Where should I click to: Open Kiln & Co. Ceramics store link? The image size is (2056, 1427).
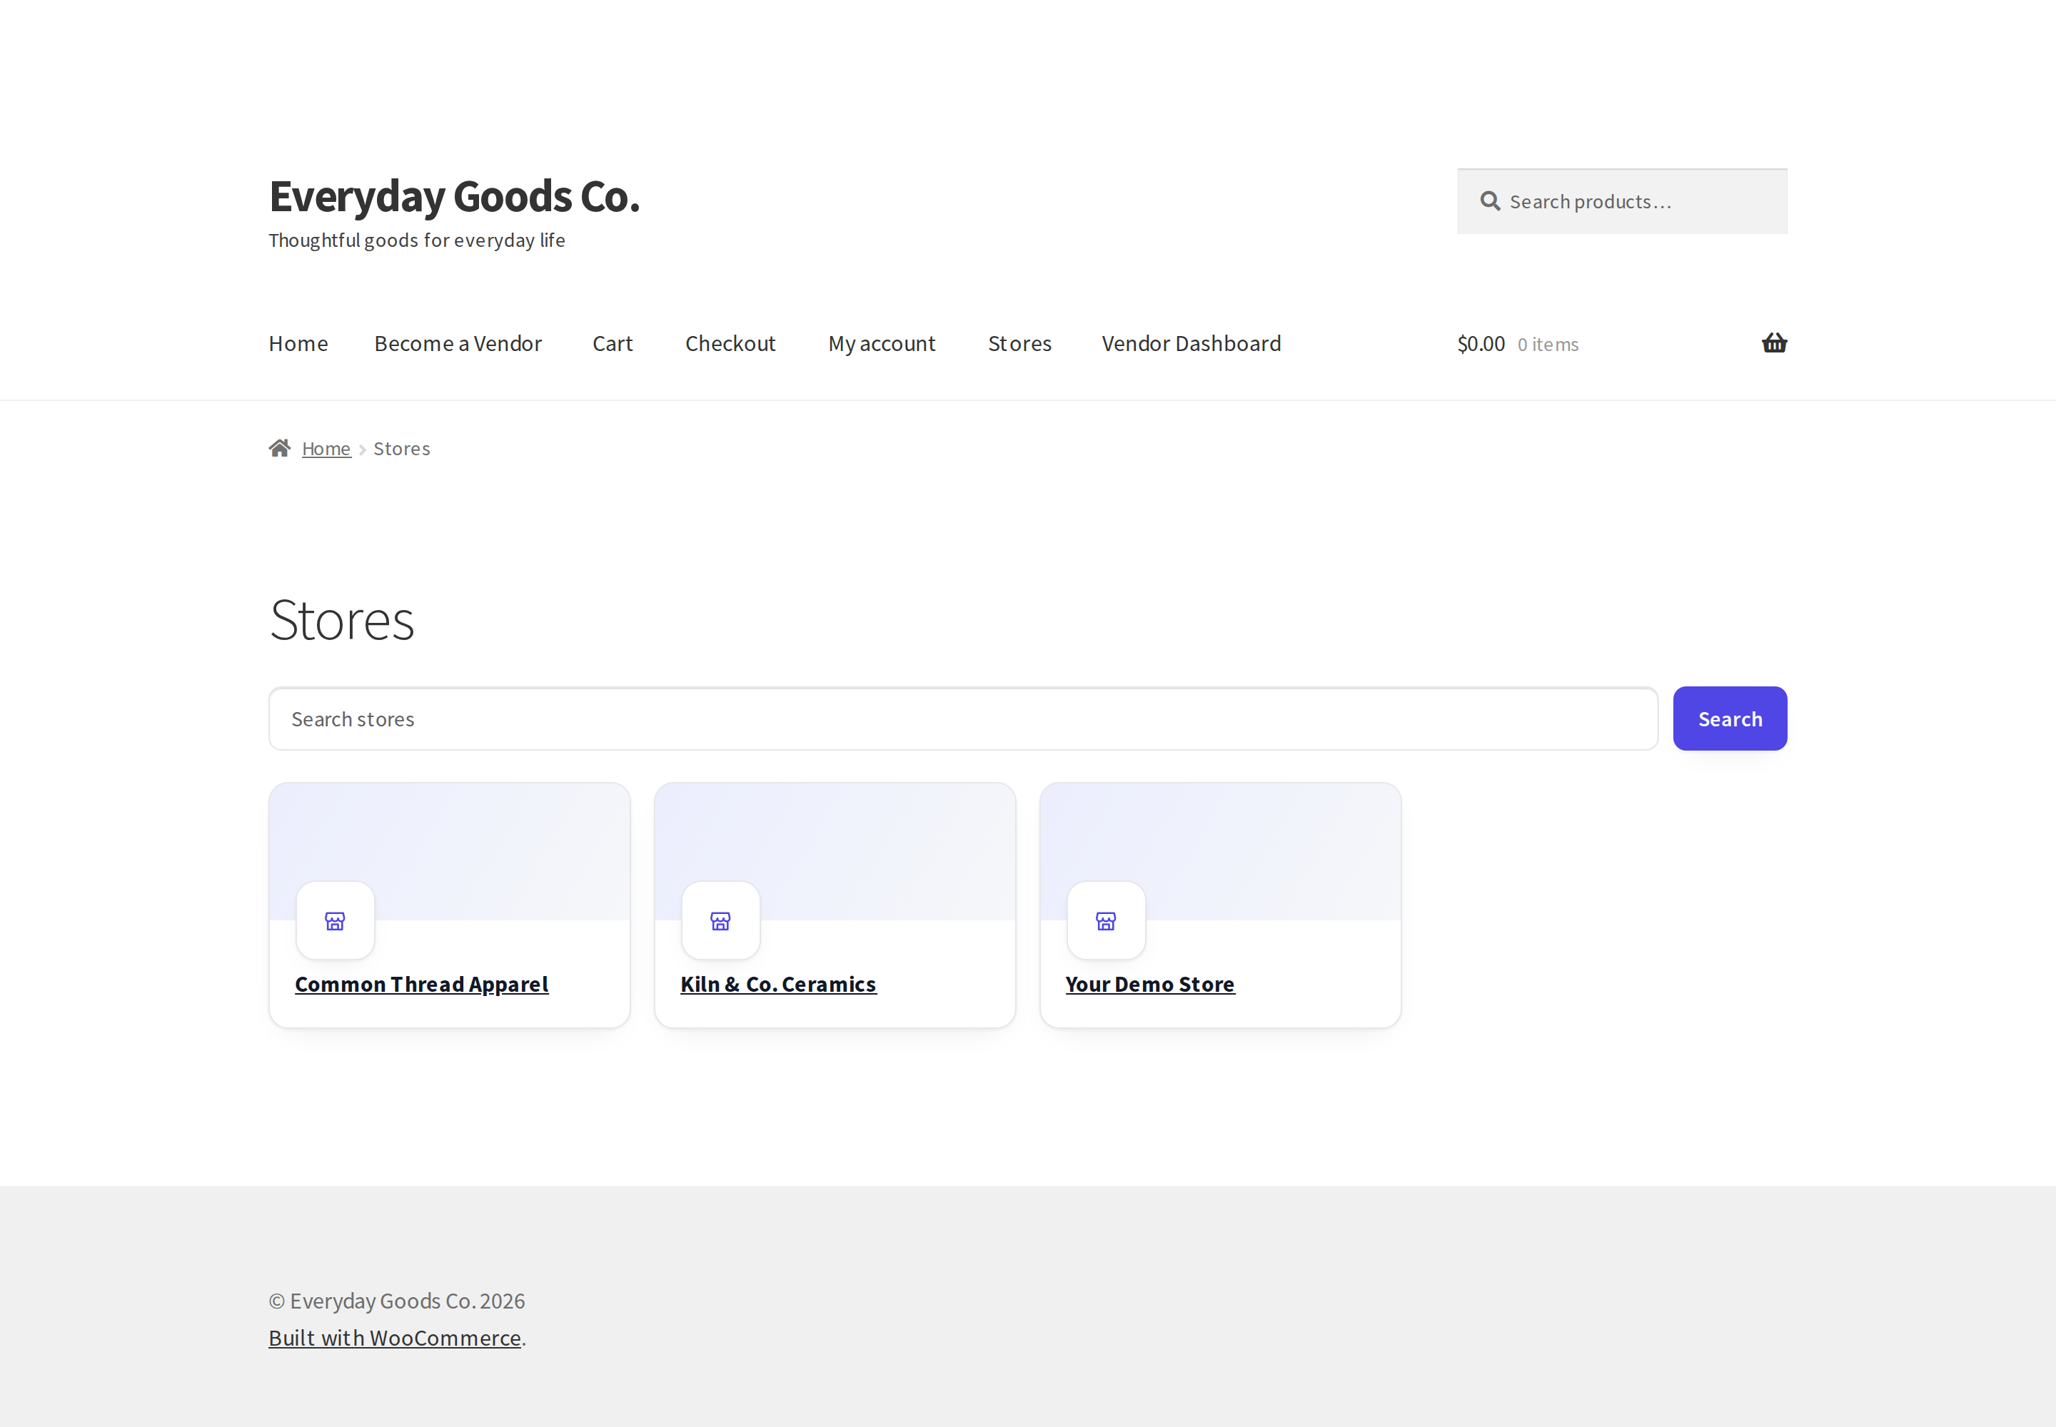[x=778, y=983]
